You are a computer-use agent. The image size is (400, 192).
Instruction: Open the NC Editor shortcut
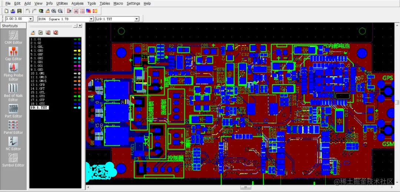point(14,144)
